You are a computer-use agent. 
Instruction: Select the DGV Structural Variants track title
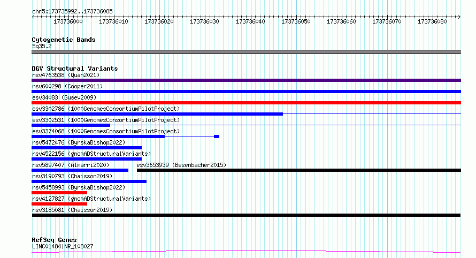click(75, 69)
